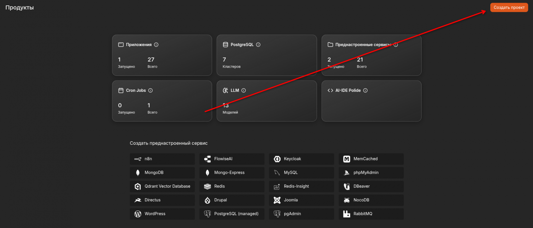Screen dimensions: 533x228
Task: Click the info icon beside PostgreSQL card title
Action: tap(258, 45)
